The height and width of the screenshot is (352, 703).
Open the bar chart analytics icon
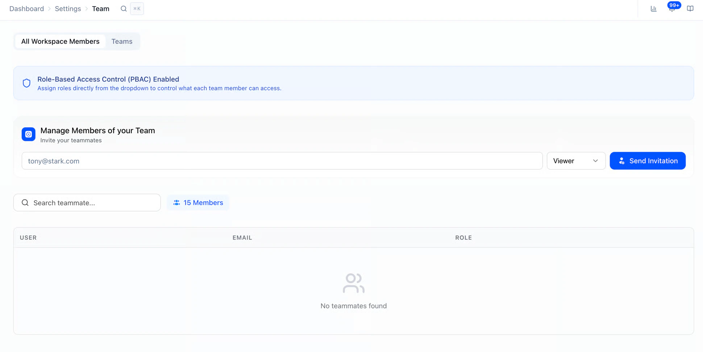[653, 9]
